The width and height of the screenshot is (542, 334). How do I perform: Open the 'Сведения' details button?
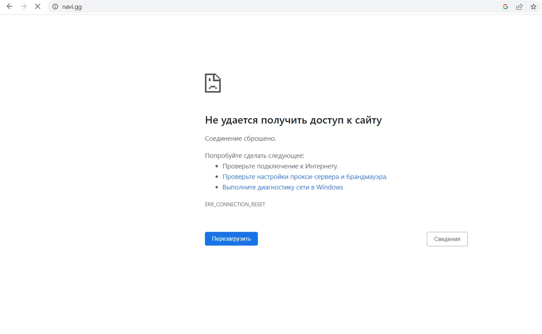tap(447, 239)
